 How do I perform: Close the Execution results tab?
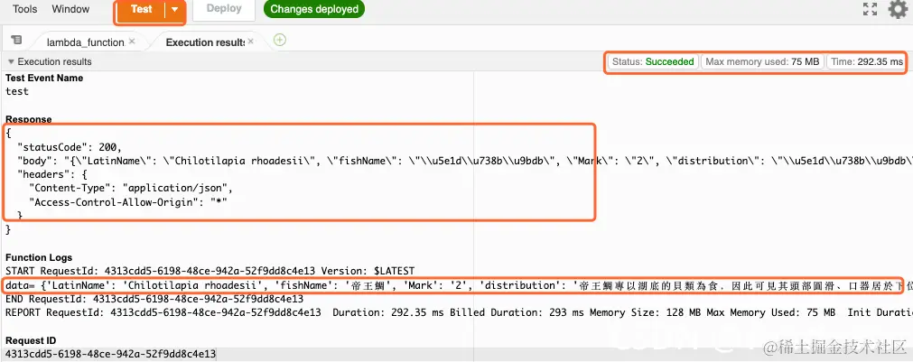251,42
